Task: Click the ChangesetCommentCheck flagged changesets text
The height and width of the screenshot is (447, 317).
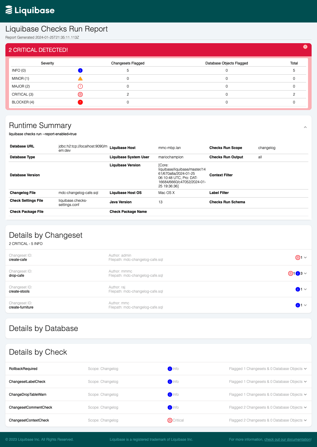Action: [266, 407]
